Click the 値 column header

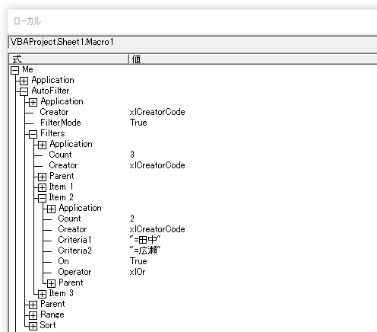click(253, 59)
